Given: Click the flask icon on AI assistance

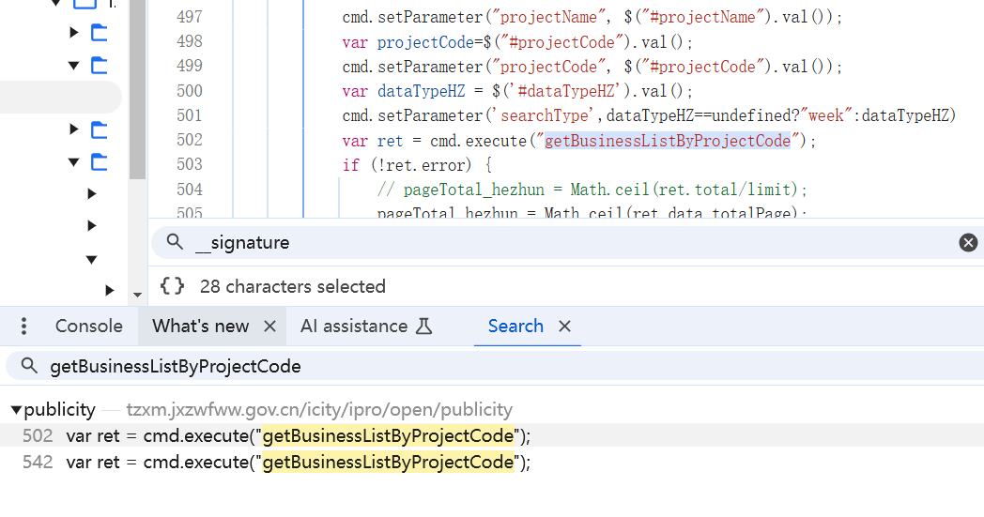Looking at the screenshot, I should (x=424, y=327).
